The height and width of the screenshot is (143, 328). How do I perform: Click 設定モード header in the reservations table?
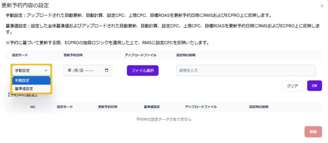click(x=65, y=107)
